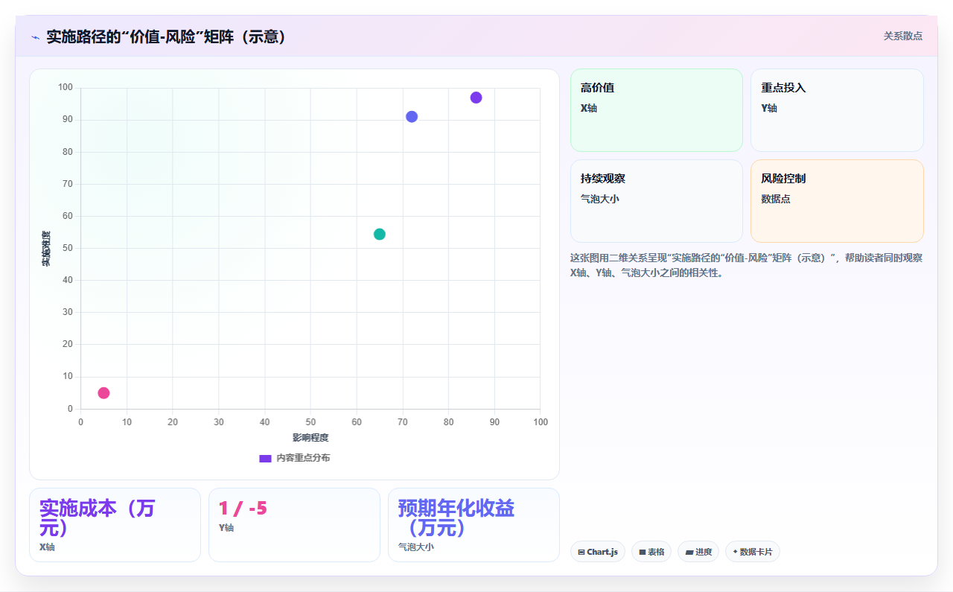Viewport: 953px width, 592px height.
Task: Click the Chart.js tag
Action: [x=598, y=552]
